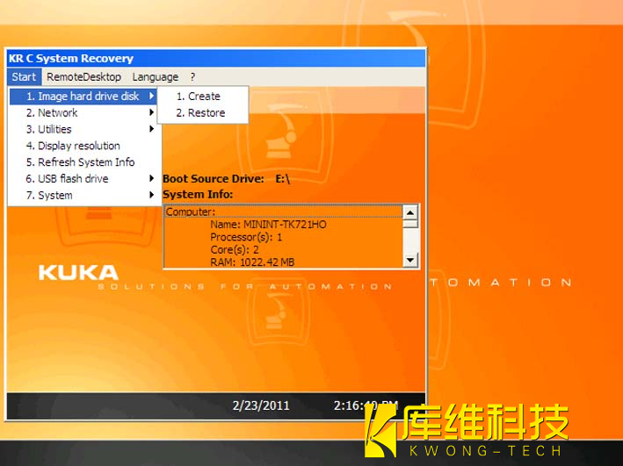Viewport: 623px width, 466px height.
Task: Click the System Info scrollbar thumb
Action: [409, 225]
